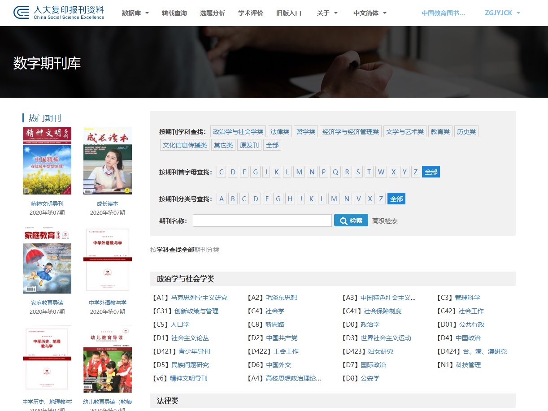Open the 精神文明导刊 journal cover
This screenshot has width=548, height=411.
(x=47, y=160)
